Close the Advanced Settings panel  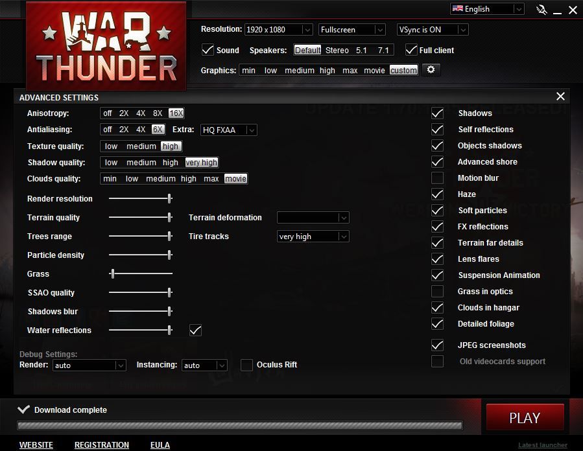coord(560,97)
